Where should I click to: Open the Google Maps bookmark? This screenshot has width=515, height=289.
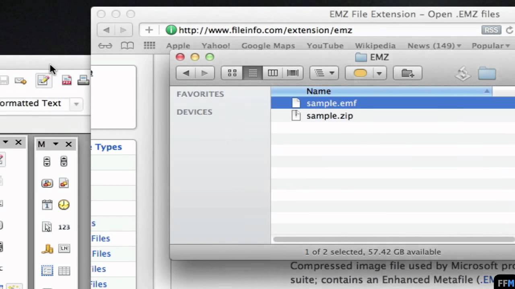point(268,46)
